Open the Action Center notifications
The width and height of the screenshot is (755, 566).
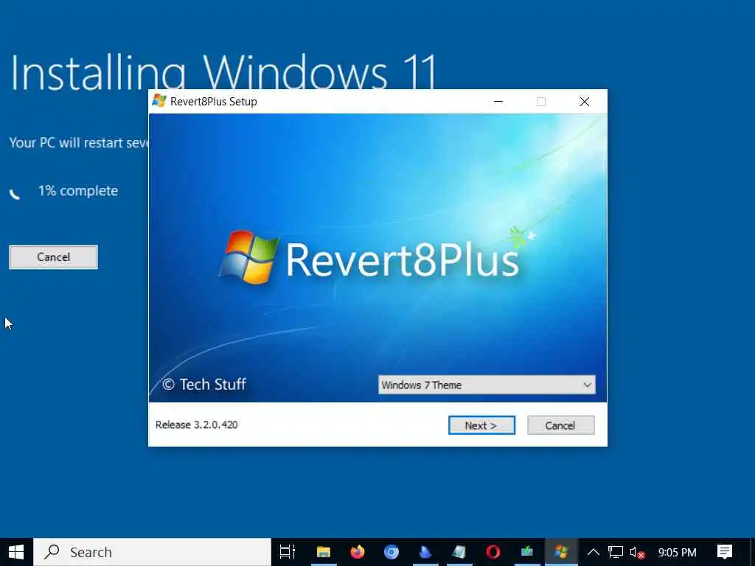(725, 552)
